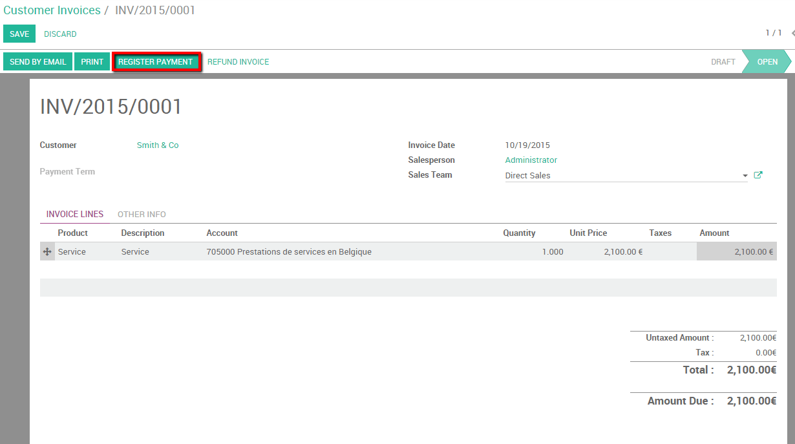
Task: Select the INVOICE LINES tab
Action: pos(75,214)
